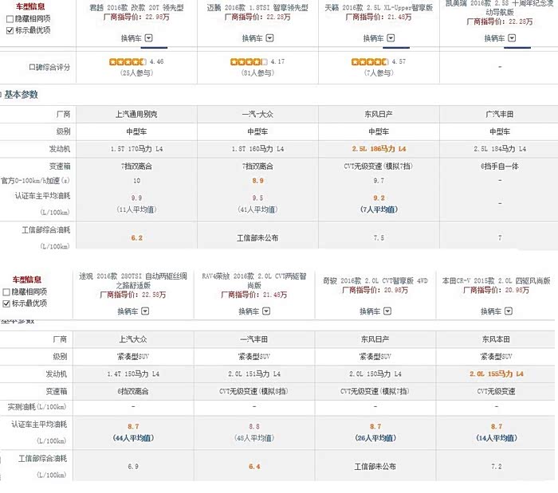Viewport: 558px width, 493px height.
Task: Uncheck 标示最优项 in the upper sedan table
Action: [10, 30]
